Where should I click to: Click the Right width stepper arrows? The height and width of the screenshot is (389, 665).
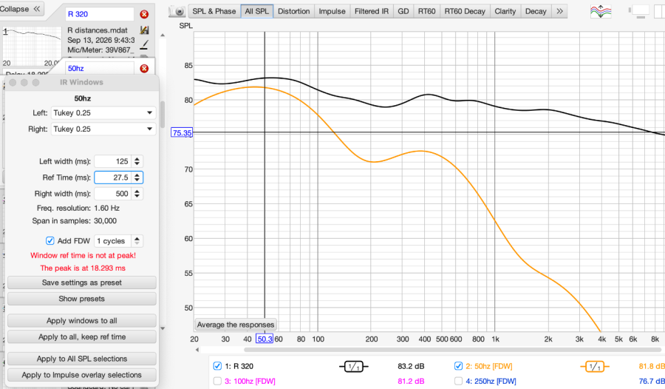click(137, 194)
